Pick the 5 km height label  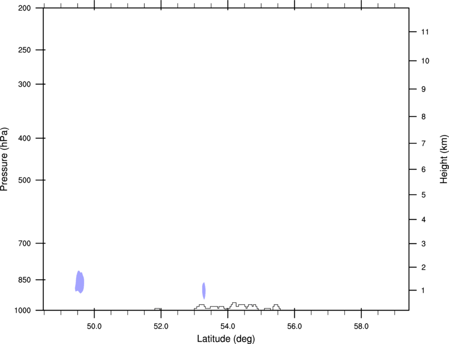tap(424, 195)
